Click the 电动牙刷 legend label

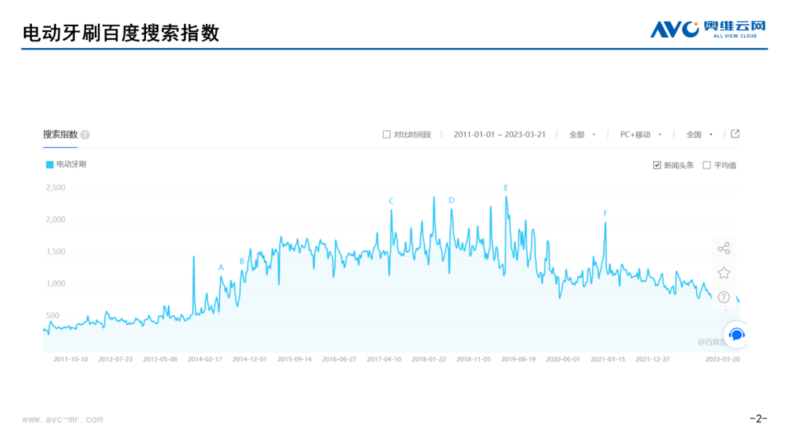[x=71, y=165]
